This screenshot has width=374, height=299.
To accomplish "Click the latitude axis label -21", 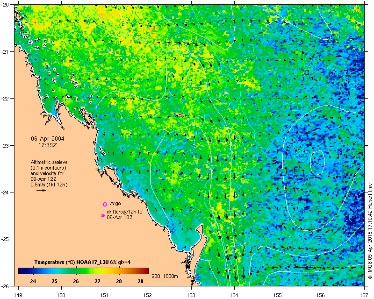I will pyautogui.click(x=5, y=52).
